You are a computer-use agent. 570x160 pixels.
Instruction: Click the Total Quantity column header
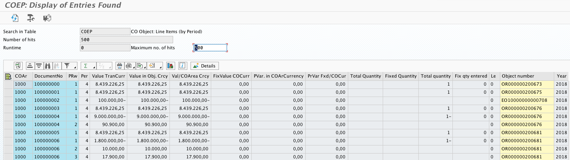click(x=366, y=76)
